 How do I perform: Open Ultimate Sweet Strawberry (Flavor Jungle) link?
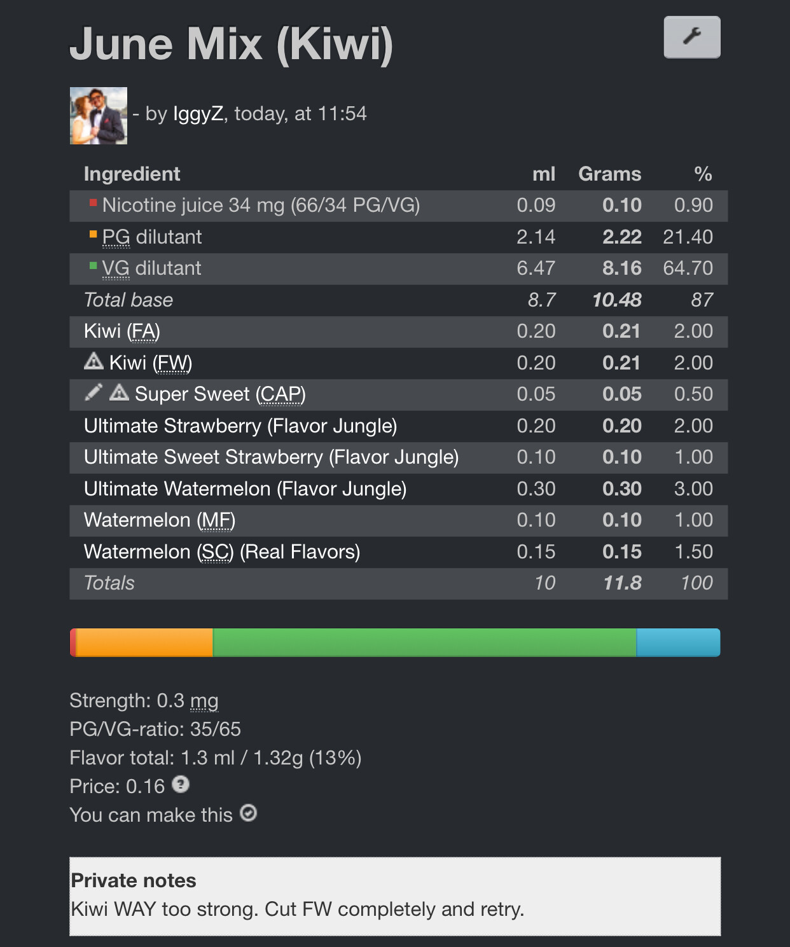coord(272,457)
